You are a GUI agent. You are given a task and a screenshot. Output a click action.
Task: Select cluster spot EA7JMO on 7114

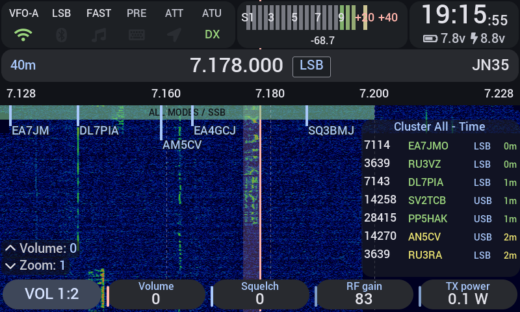click(x=441, y=146)
